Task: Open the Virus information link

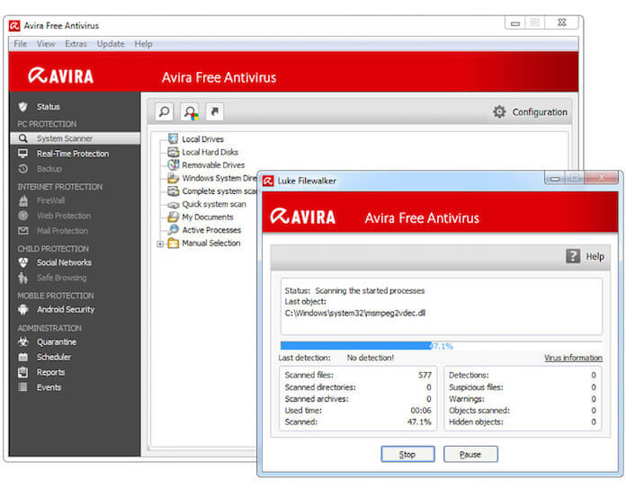Action: tap(573, 358)
